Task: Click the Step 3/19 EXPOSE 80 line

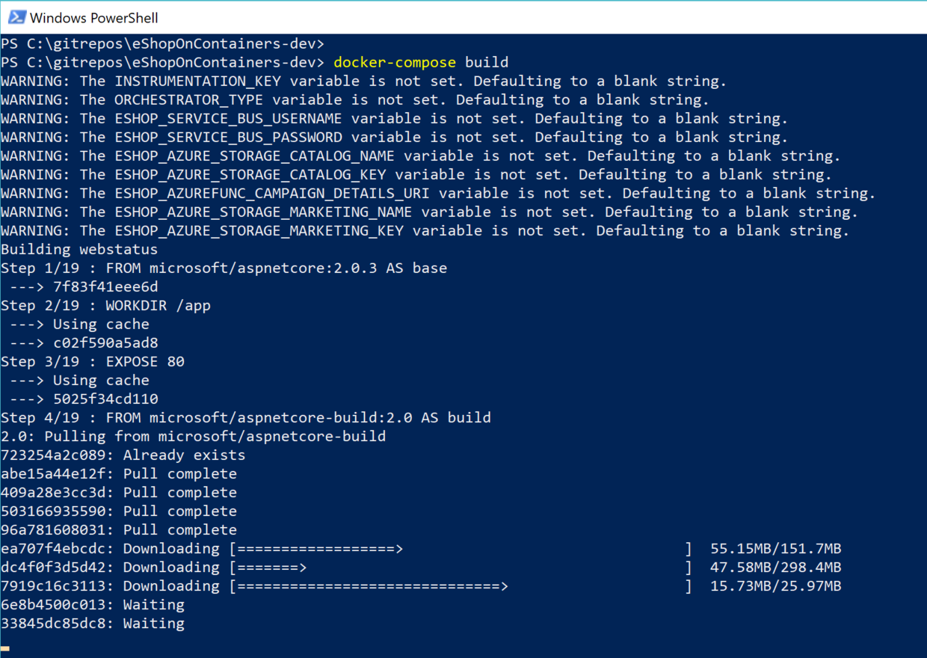Action: coord(93,361)
